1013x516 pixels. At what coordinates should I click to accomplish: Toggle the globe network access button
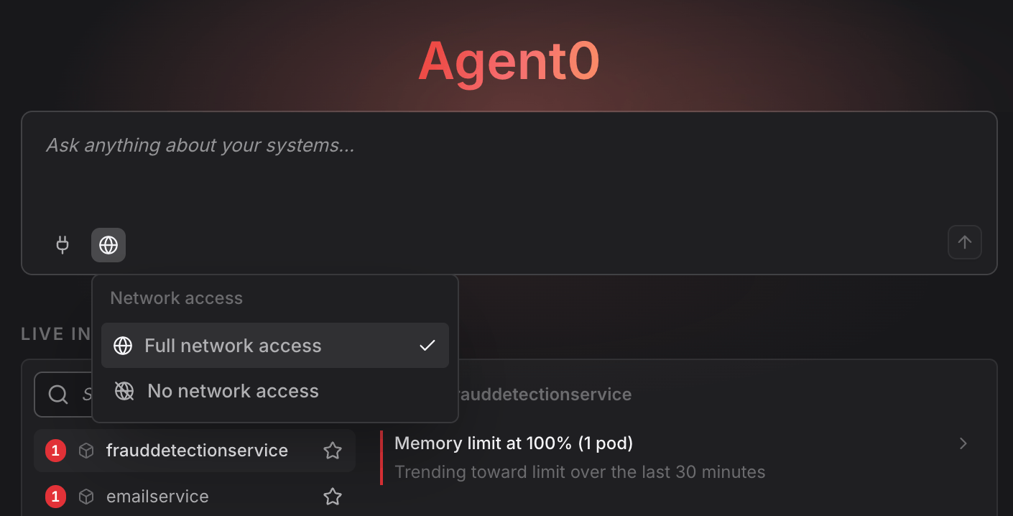pyautogui.click(x=108, y=245)
